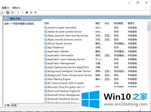The width and height of the screenshot is (151, 112).
Task: Click the export list toolbar icon
Action: [x=2, y=13]
